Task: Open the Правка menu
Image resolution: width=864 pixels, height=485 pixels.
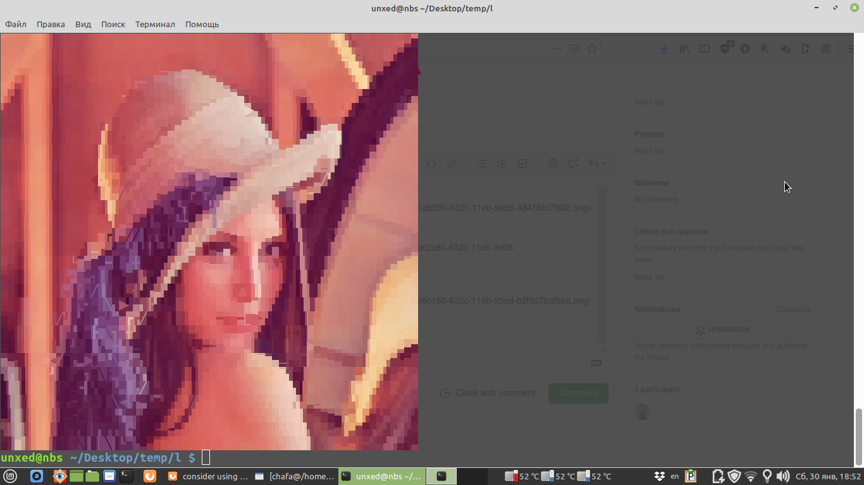Action: pyautogui.click(x=51, y=24)
